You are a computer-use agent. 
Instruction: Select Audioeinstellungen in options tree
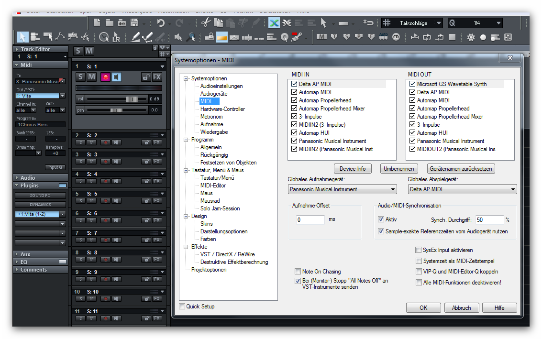pos(221,86)
